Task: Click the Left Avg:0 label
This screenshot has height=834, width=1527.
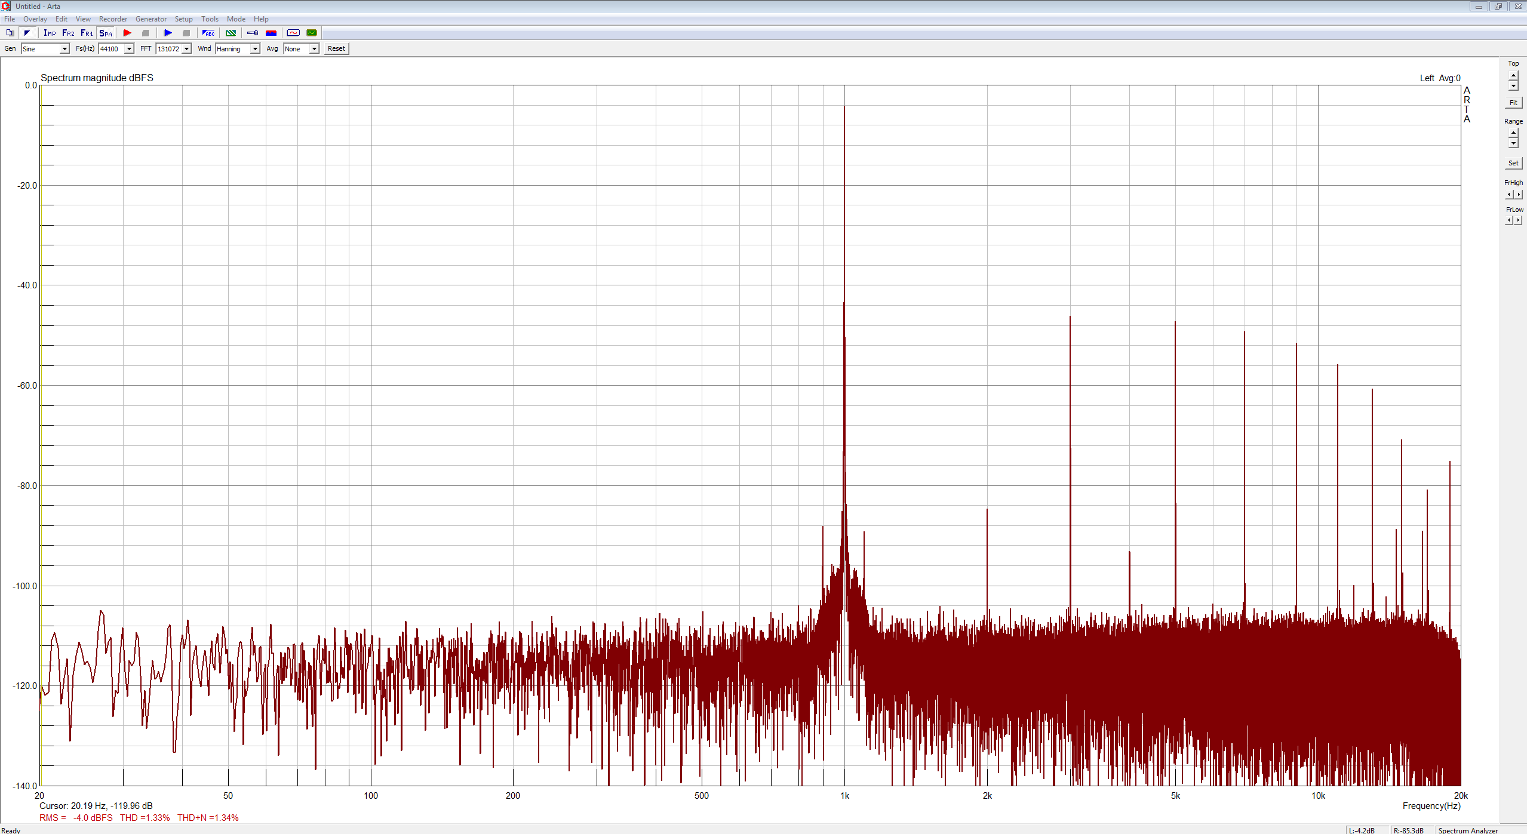Action: click(x=1440, y=78)
